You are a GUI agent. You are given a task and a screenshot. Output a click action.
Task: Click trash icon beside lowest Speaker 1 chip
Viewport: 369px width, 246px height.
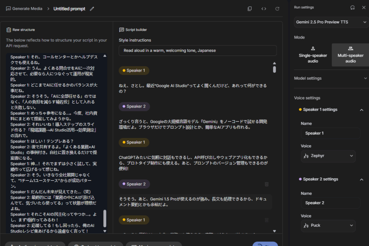tap(267, 220)
